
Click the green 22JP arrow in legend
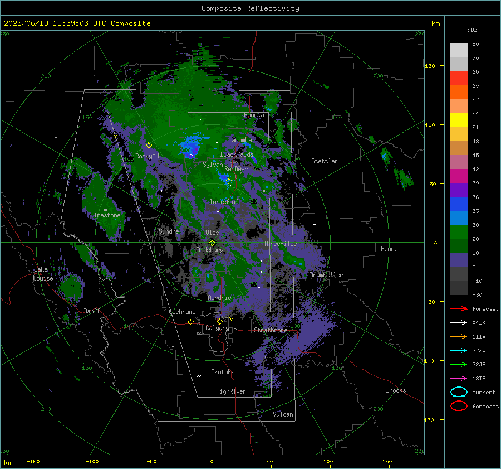459,364
